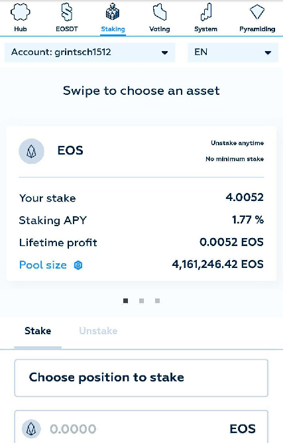Screen dimensions: 283x443
Task: Select the third carousel dot
Action: (x=157, y=300)
